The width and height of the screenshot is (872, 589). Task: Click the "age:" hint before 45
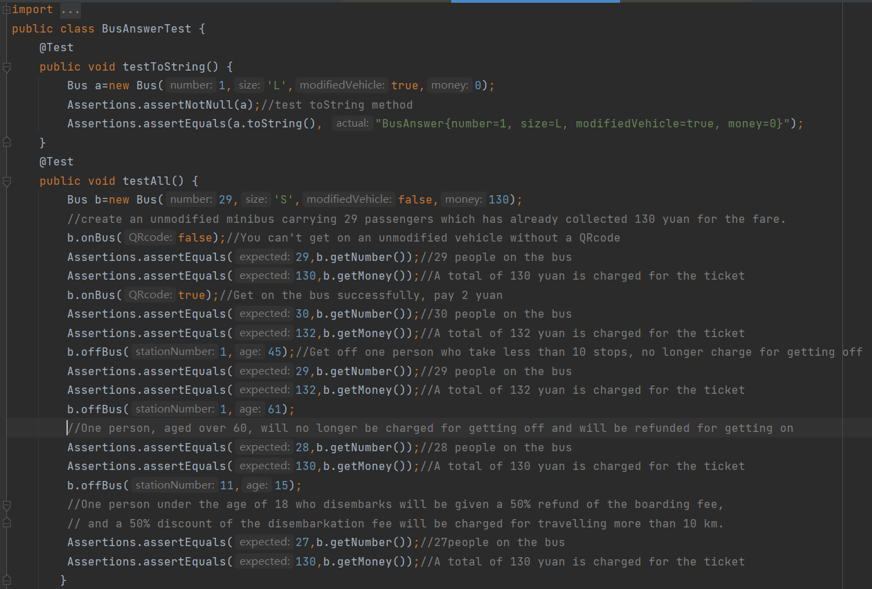250,352
